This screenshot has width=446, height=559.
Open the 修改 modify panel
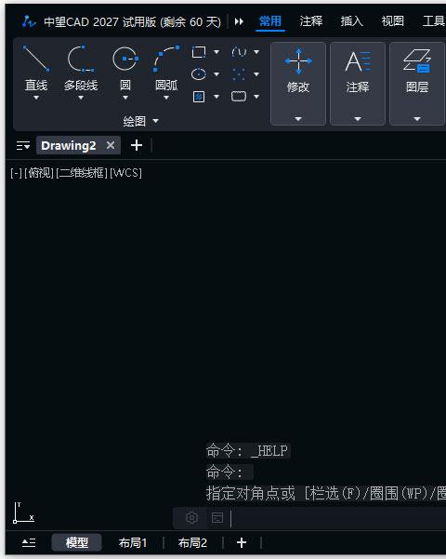coord(298,84)
